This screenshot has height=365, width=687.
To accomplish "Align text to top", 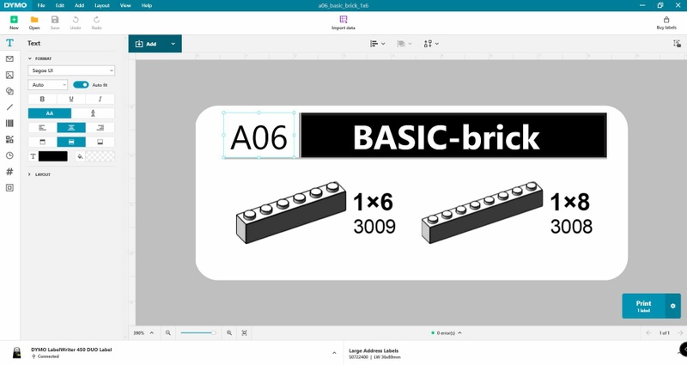I will pos(42,142).
